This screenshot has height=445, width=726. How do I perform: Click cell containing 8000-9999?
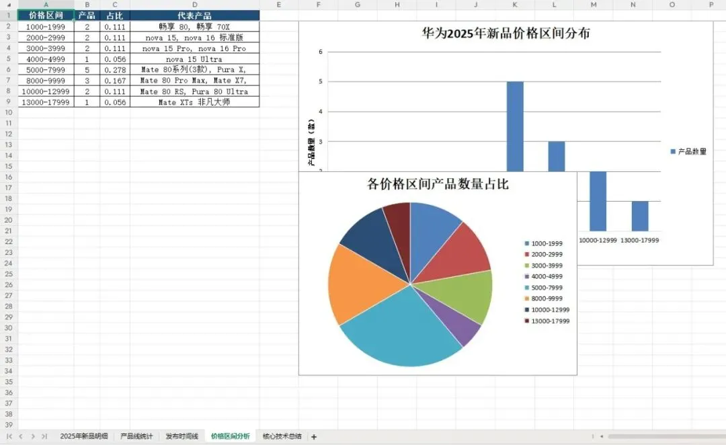(x=46, y=81)
